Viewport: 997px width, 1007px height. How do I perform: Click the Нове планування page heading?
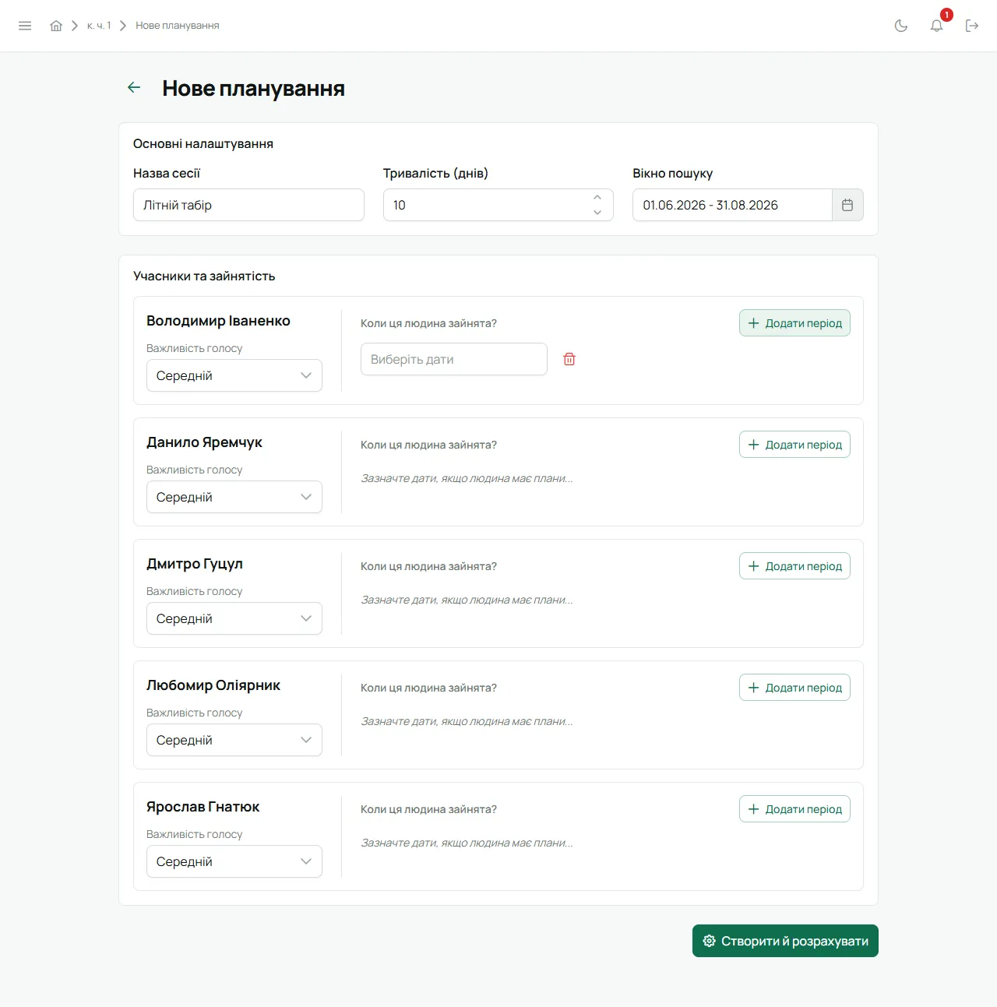point(253,89)
